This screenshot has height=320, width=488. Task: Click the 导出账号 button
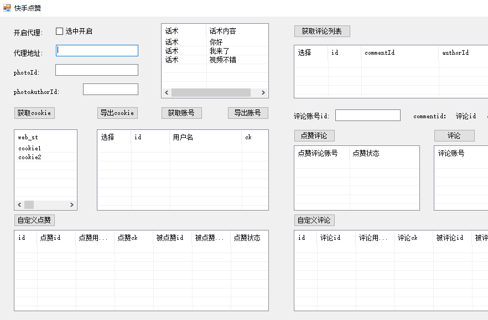248,113
